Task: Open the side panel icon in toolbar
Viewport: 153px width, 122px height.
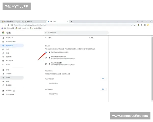Action: 145,25
